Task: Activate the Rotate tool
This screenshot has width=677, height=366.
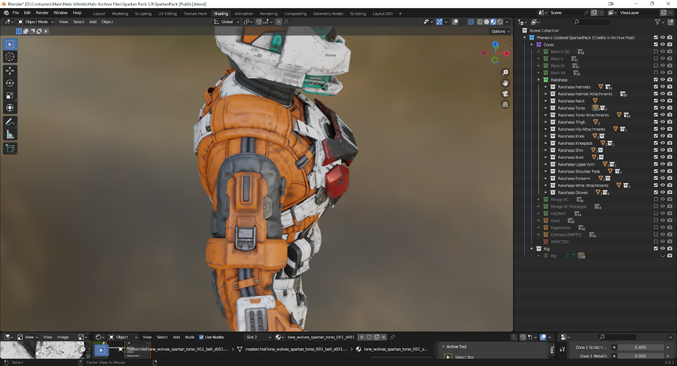Action: 10,83
